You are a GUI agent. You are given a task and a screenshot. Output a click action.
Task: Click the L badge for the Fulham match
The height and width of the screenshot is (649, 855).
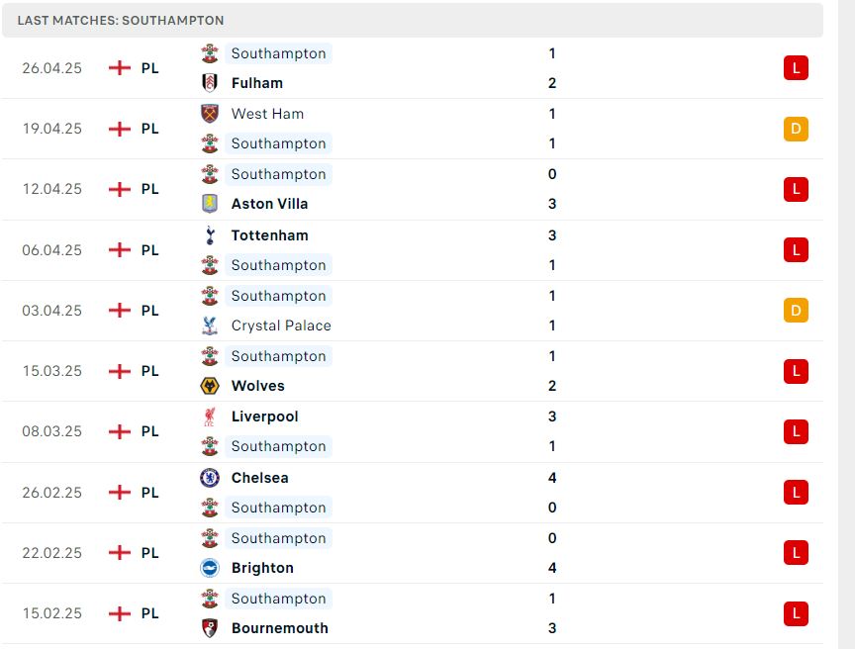796,68
